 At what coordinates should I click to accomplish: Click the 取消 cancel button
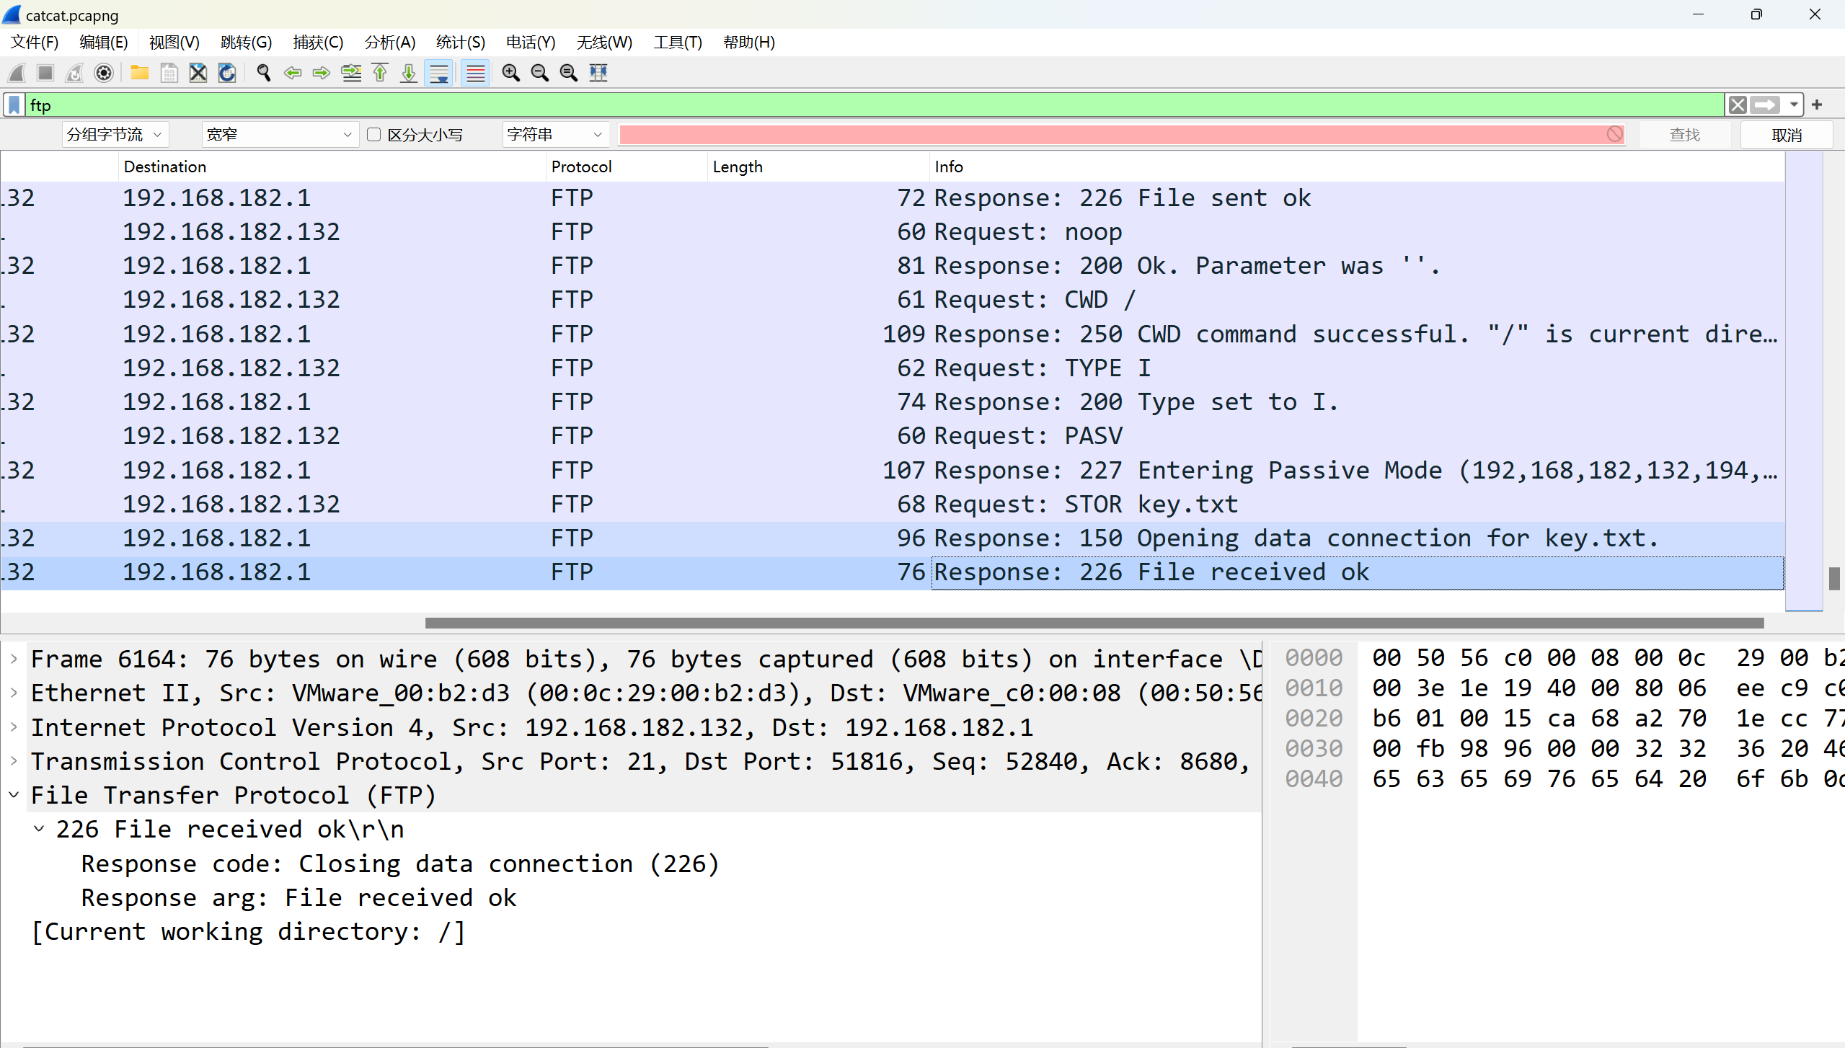click(1786, 135)
